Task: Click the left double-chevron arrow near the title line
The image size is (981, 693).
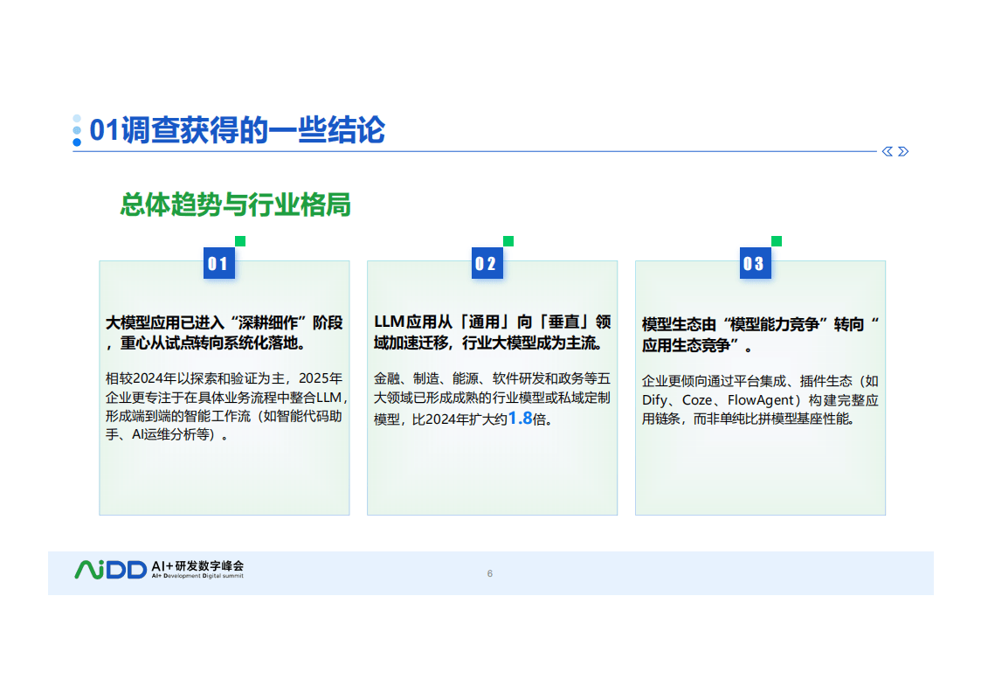Action: [888, 151]
